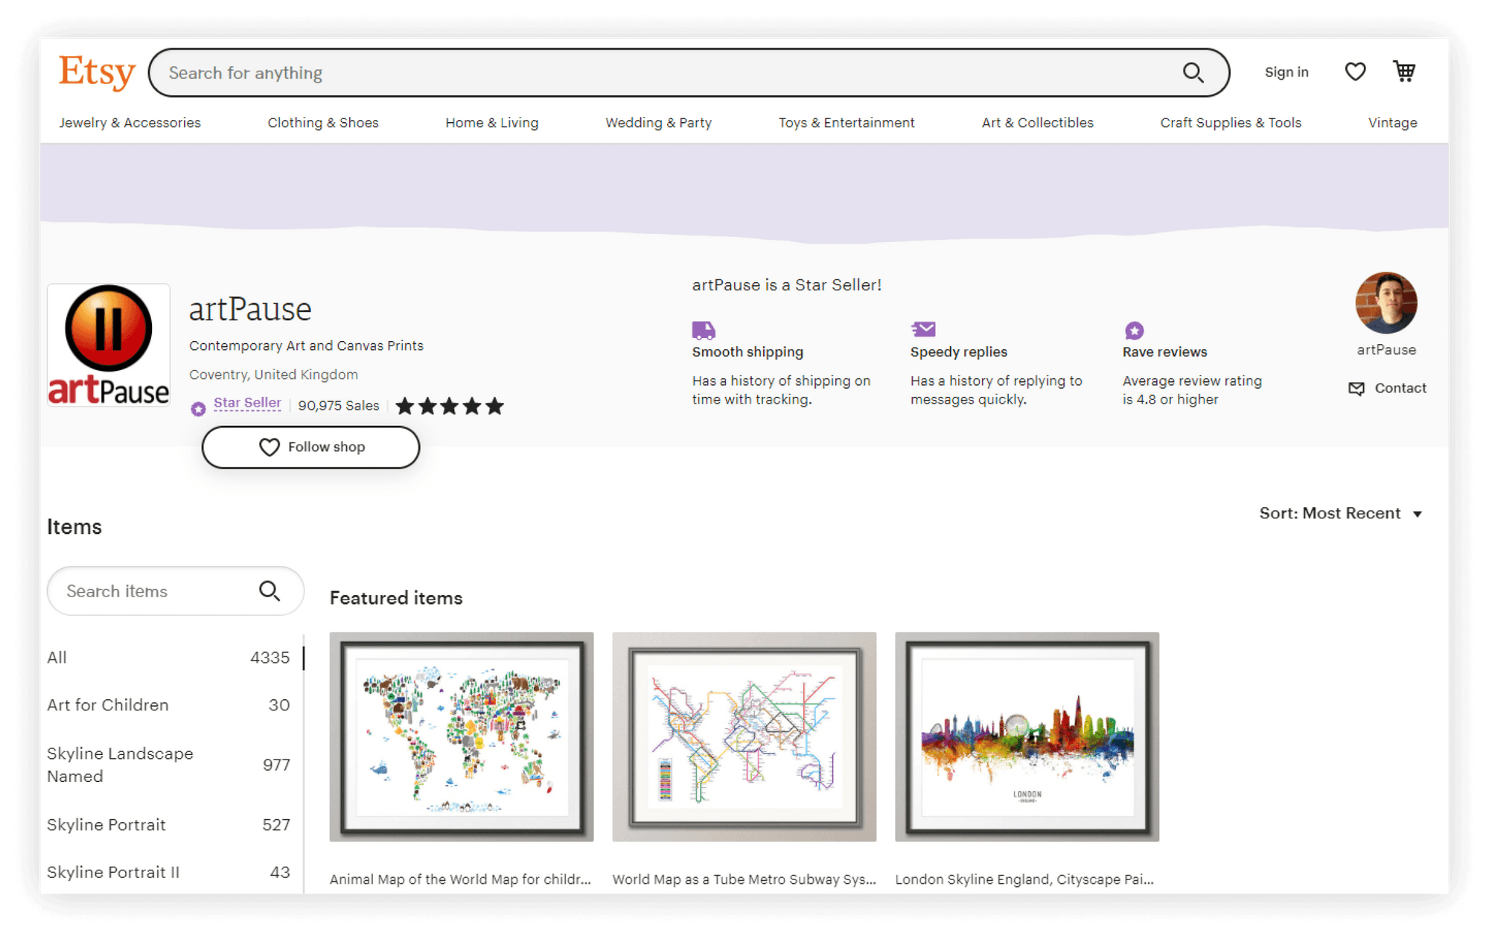1489x936 pixels.
Task: Click the Sign in link
Action: 1286,72
